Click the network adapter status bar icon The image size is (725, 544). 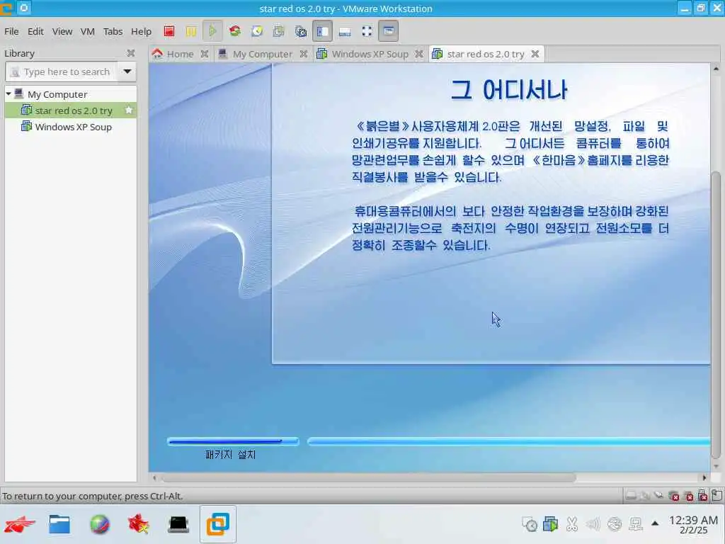(658, 496)
